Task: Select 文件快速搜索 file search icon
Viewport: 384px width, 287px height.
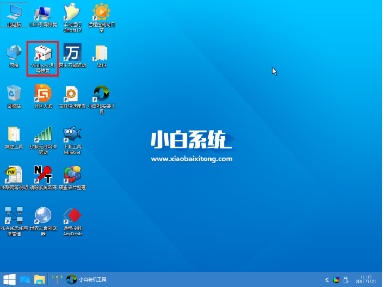Action: [x=72, y=95]
